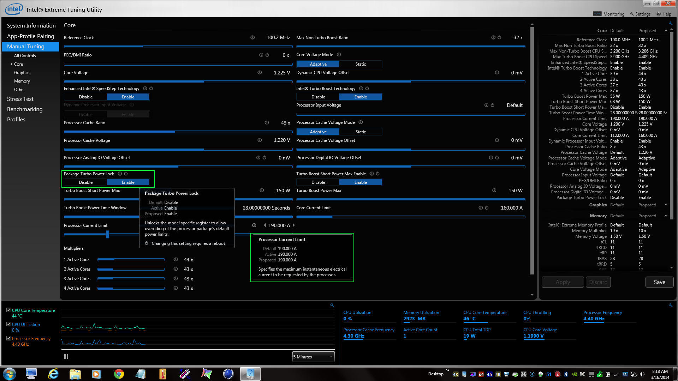Open Reference Clock info icon
Screen dimensions: 678x381
coord(252,37)
